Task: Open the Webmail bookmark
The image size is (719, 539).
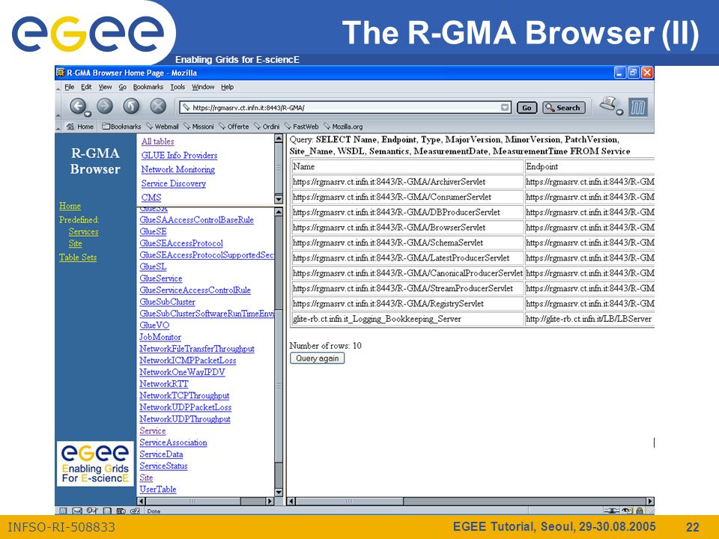Action: tap(163, 127)
